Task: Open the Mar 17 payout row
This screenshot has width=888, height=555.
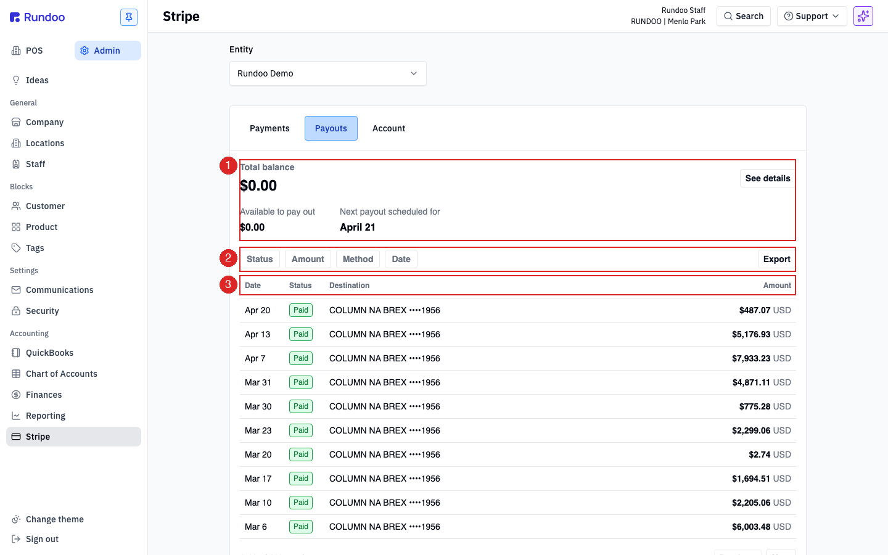Action: click(x=517, y=479)
